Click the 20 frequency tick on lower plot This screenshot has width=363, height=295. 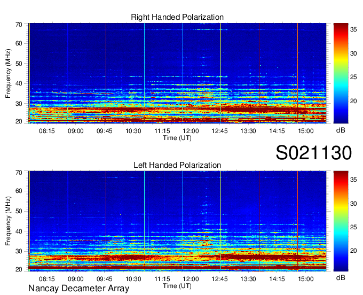(x=19, y=269)
